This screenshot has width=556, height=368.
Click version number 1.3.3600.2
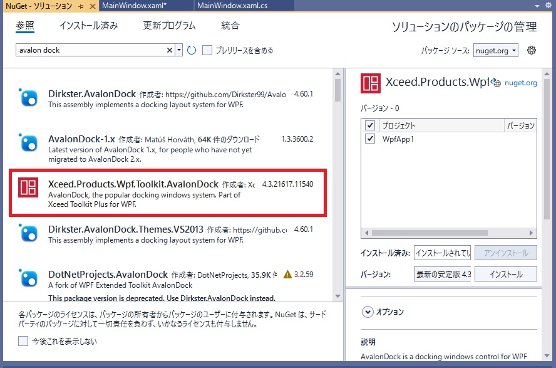[297, 139]
